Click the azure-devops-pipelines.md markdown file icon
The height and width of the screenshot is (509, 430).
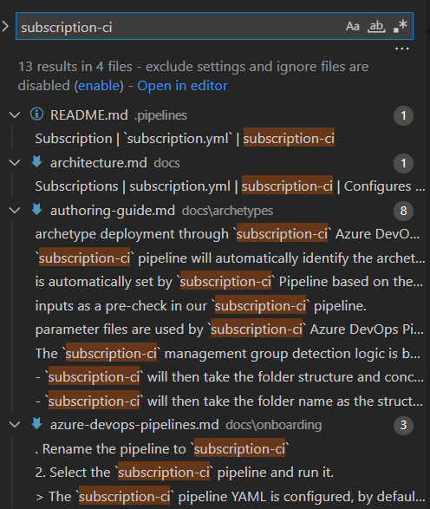36,424
